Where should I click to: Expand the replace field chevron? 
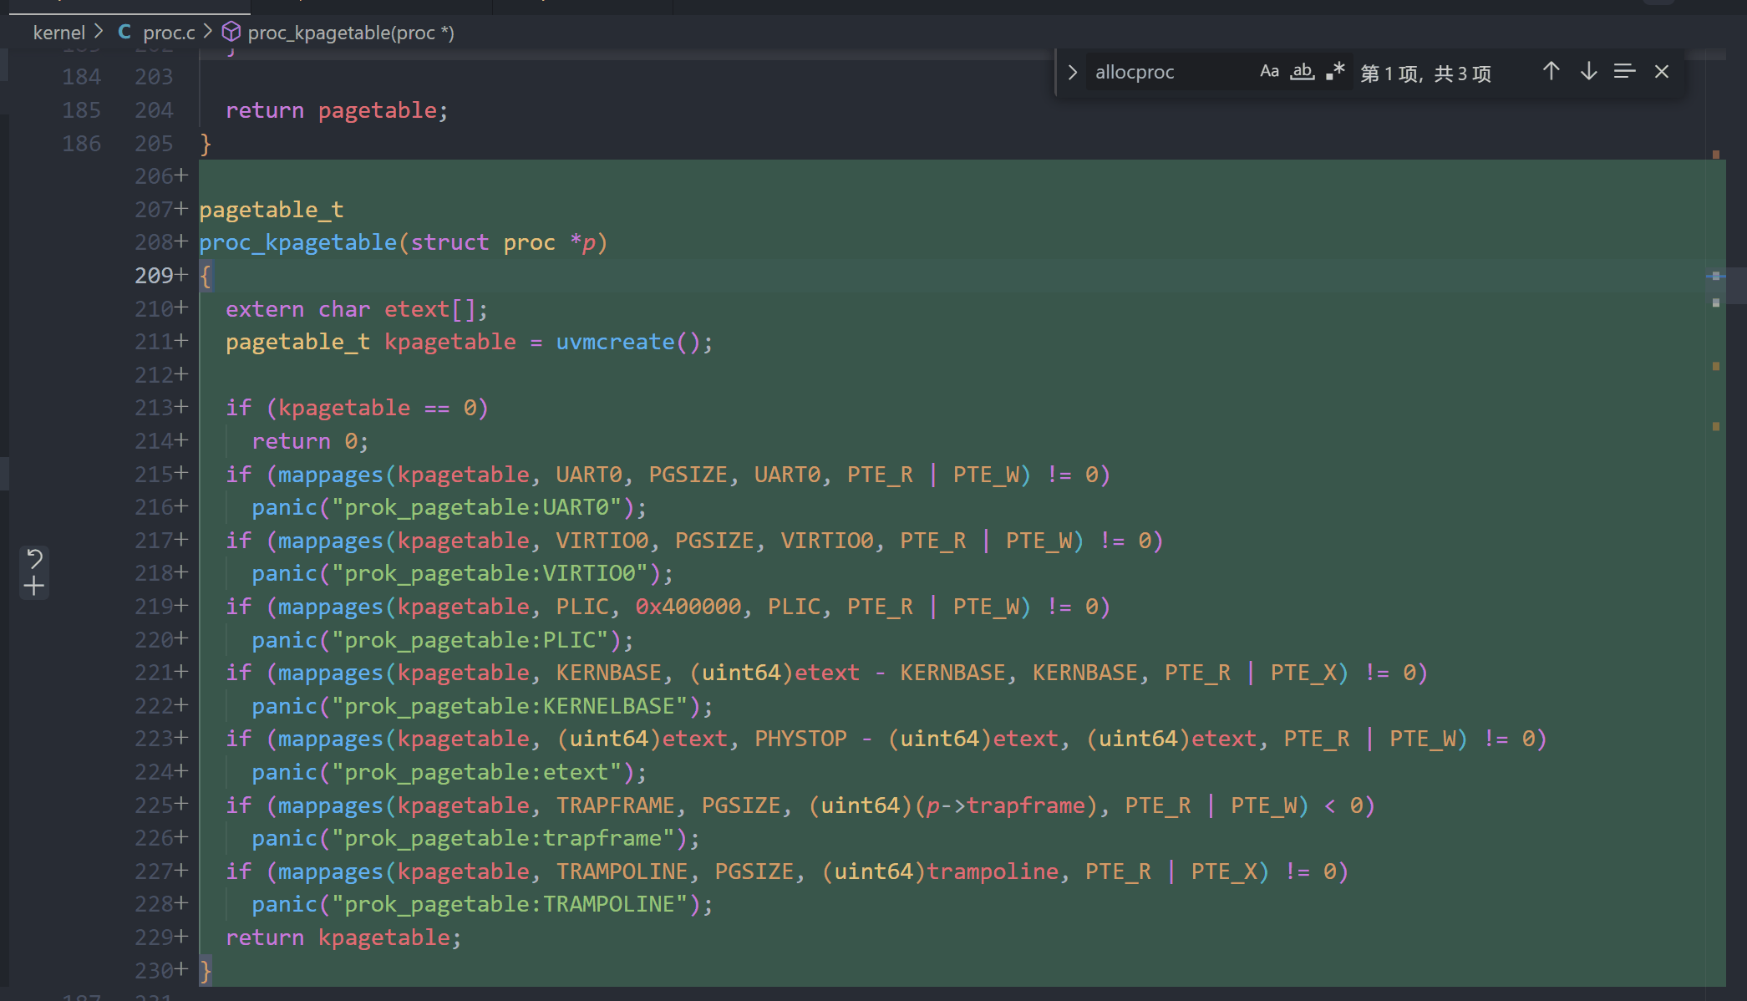(1073, 73)
